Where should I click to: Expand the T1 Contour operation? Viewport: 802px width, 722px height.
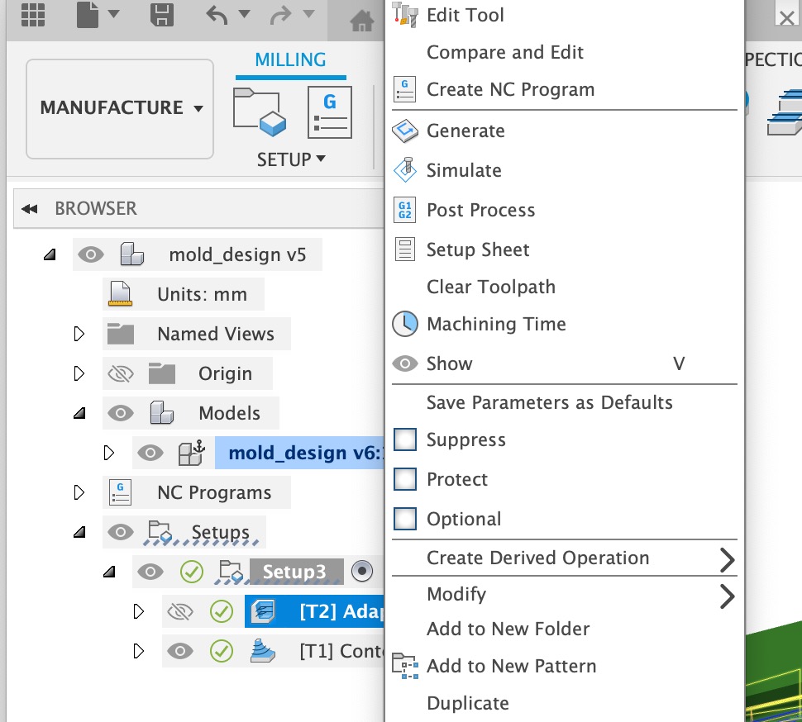[x=138, y=651]
